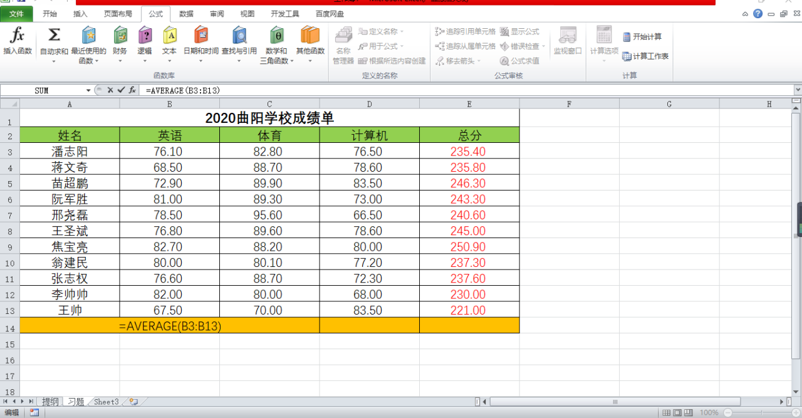Switch to the 视图 ribbon tab
Viewport: 802px width, 418px height.
tap(247, 13)
